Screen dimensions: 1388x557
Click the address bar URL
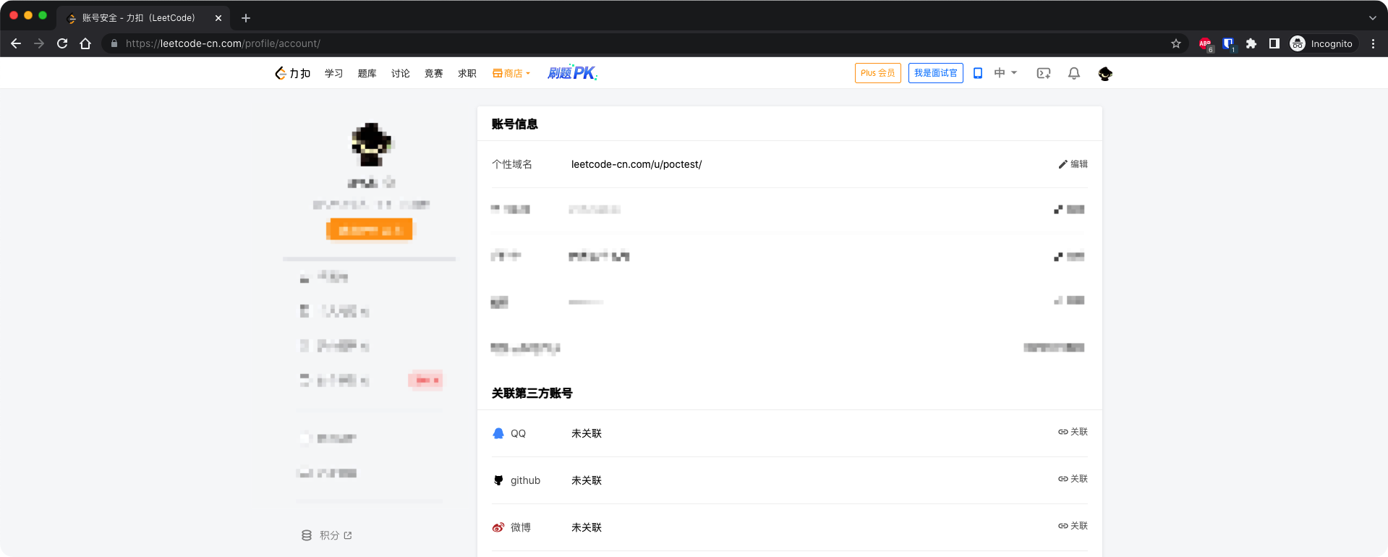click(x=223, y=43)
